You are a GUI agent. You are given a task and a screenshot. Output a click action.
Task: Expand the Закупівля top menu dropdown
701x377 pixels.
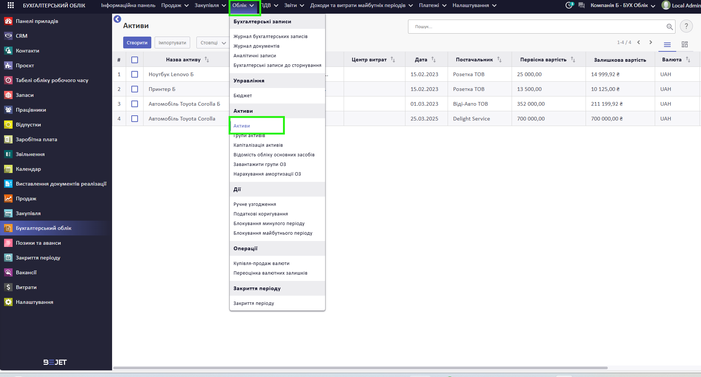(x=210, y=6)
